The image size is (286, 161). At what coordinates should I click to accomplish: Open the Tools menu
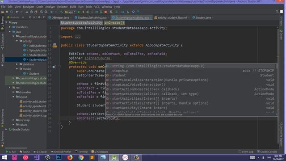coord(89,7)
